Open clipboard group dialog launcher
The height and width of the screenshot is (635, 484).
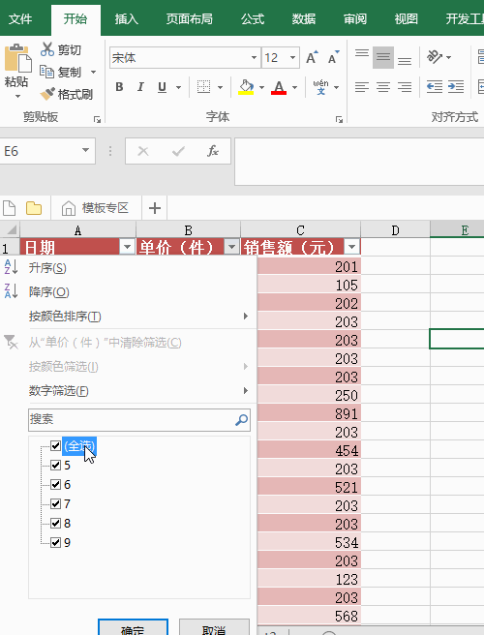pyautogui.click(x=97, y=119)
